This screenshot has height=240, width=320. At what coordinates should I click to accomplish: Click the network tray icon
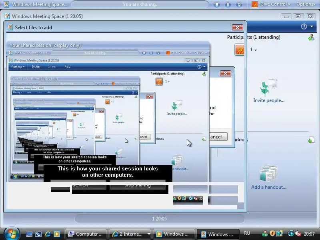click(290, 234)
